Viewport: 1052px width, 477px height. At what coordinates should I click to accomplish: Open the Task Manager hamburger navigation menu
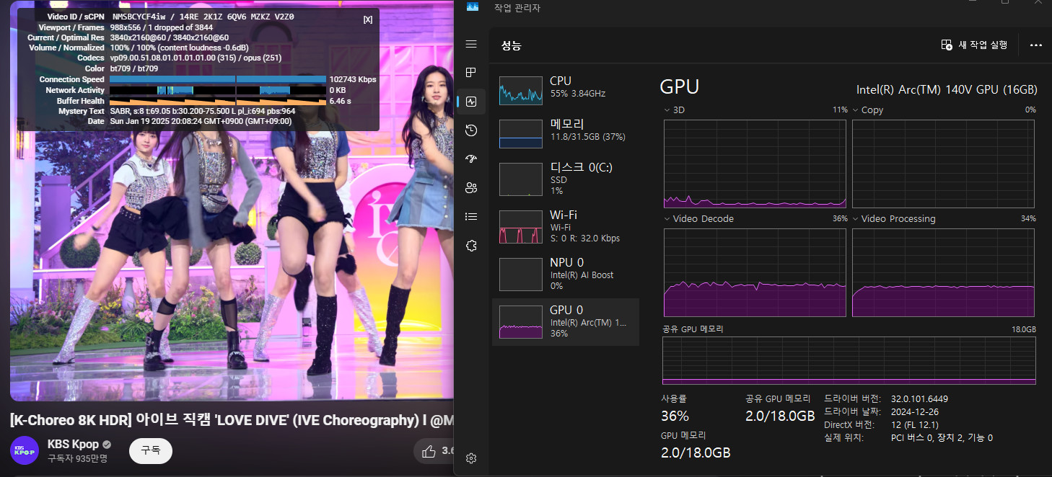(x=471, y=45)
